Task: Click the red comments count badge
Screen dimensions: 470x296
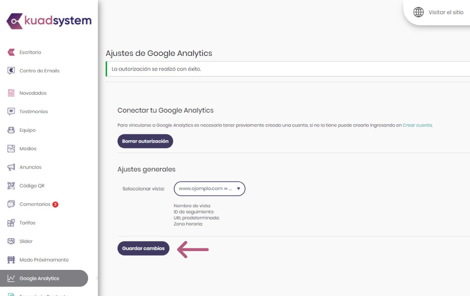Action: point(55,204)
